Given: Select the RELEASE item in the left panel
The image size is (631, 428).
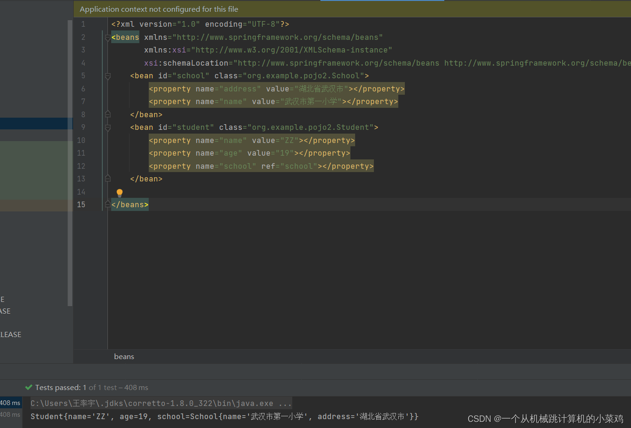Looking at the screenshot, I should [x=10, y=334].
